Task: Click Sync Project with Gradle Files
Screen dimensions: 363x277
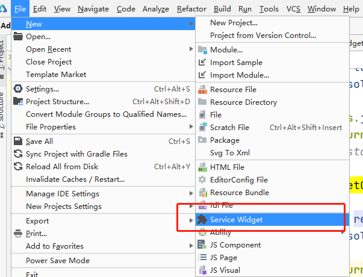Action: click(76, 154)
